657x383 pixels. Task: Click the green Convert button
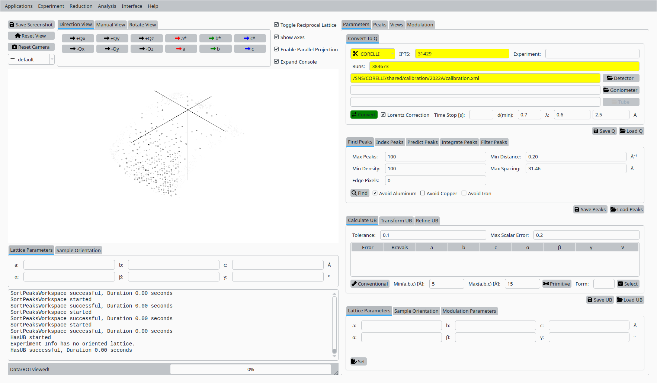364,115
